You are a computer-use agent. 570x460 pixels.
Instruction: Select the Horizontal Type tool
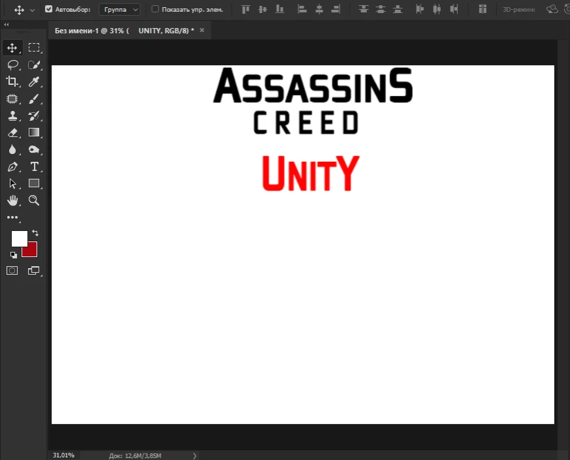34,166
